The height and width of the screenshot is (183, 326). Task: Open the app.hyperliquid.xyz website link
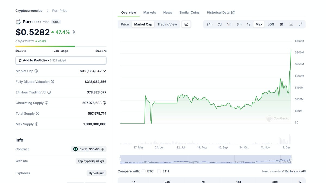[x=91, y=161]
